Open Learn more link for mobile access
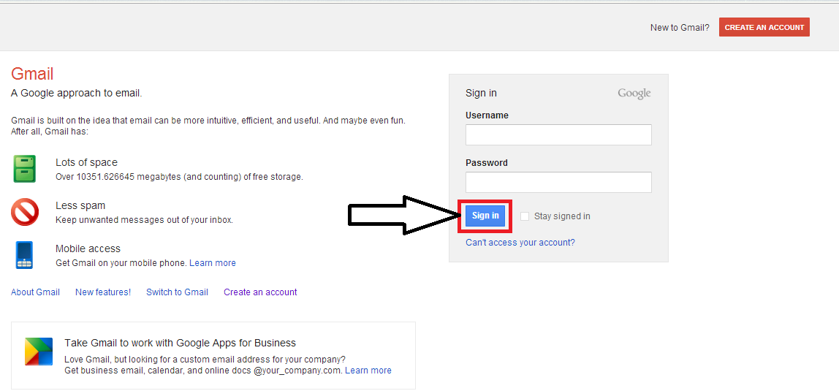The image size is (839, 391). [212, 263]
